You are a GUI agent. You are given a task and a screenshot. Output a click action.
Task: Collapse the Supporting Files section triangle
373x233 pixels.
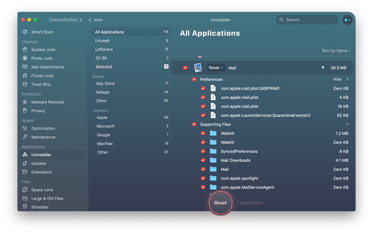coord(348,124)
